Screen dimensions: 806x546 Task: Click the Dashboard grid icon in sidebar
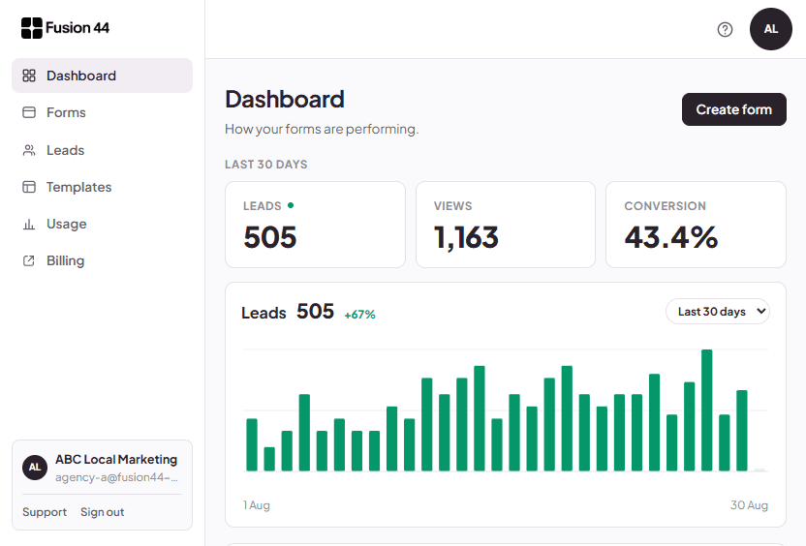(29, 76)
